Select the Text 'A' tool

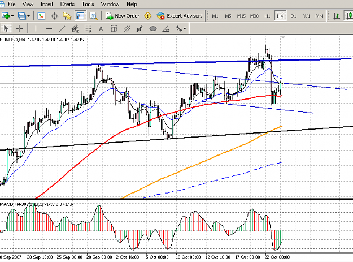(x=101, y=29)
